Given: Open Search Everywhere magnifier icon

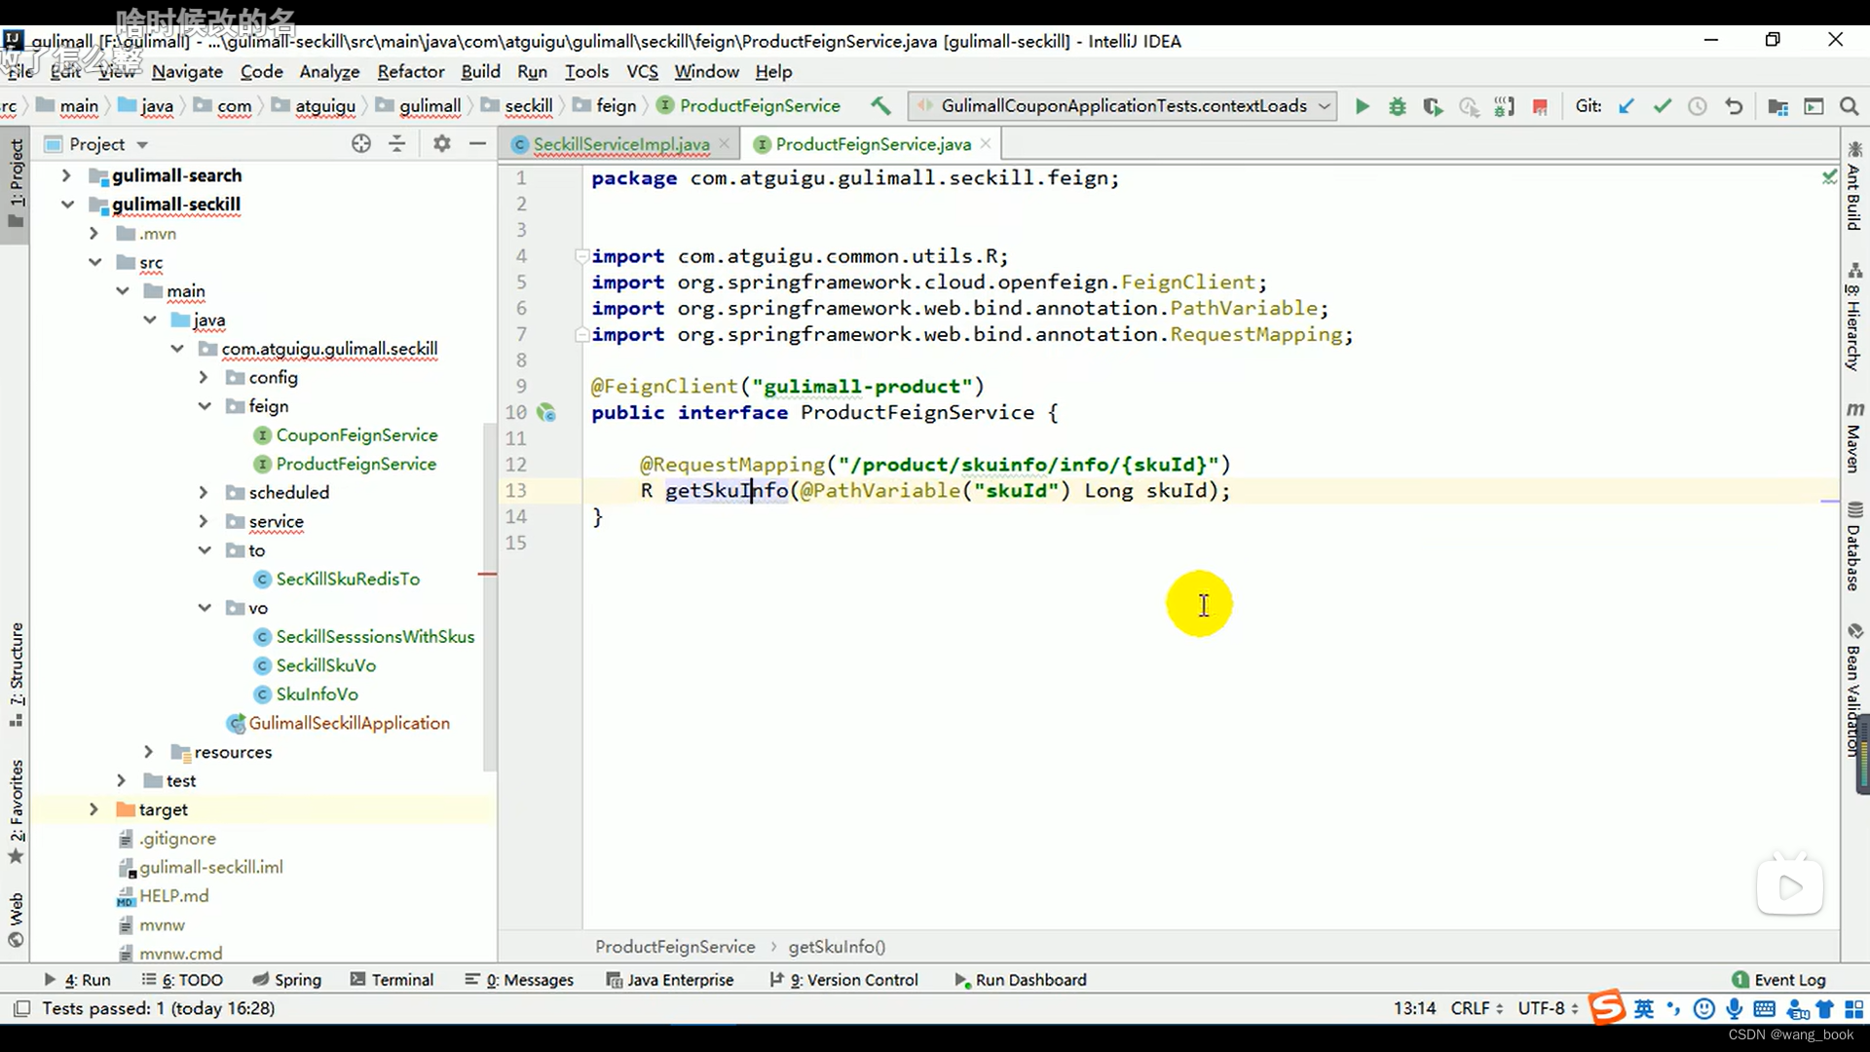Looking at the screenshot, I should pos(1849,106).
